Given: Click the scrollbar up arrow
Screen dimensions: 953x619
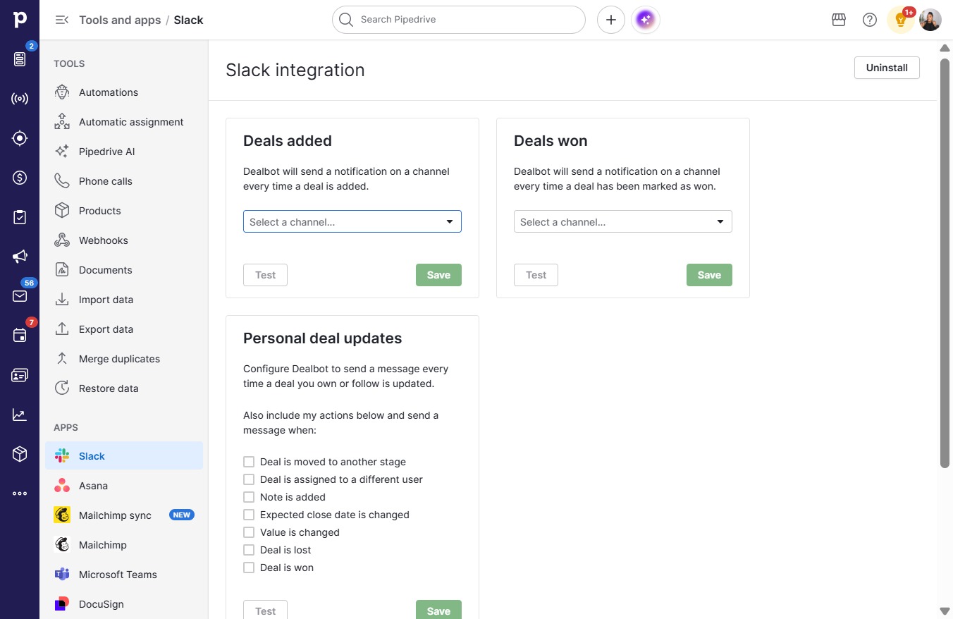Looking at the screenshot, I should 945,48.
